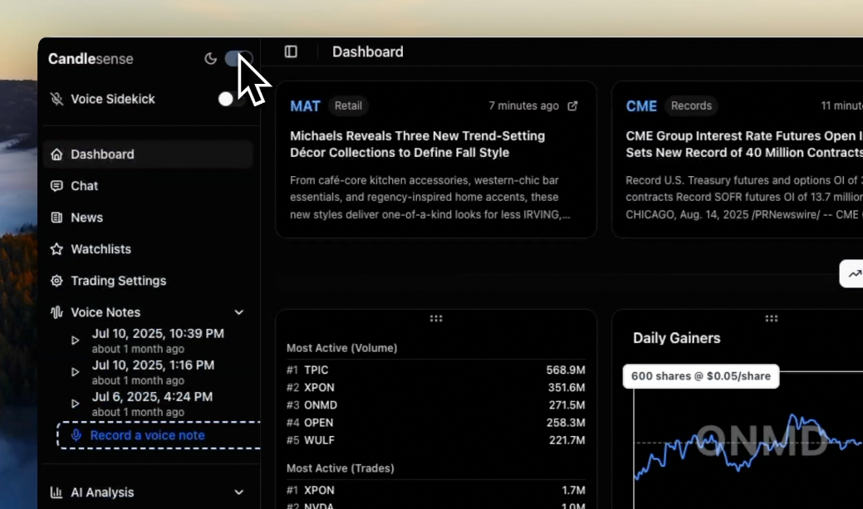Open MAT article external link icon
The image size is (863, 509).
tap(572, 106)
